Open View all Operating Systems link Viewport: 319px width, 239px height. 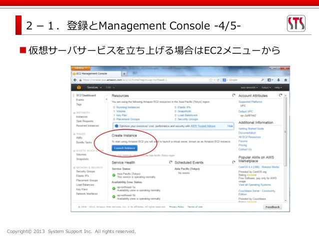click(254, 185)
